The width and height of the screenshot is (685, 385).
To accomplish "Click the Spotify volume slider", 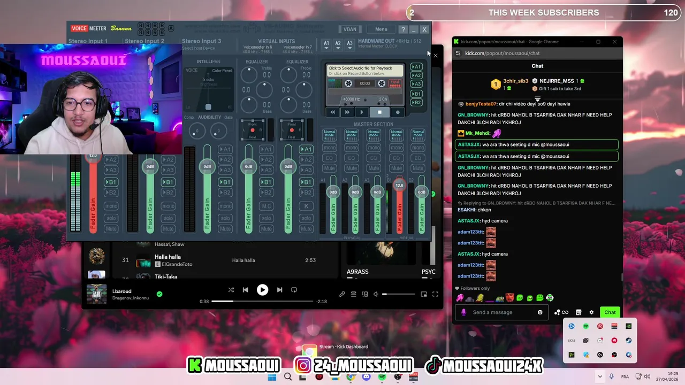I will pos(399,294).
